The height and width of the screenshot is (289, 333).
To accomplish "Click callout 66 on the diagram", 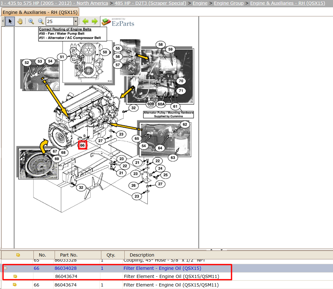I will tap(82, 145).
